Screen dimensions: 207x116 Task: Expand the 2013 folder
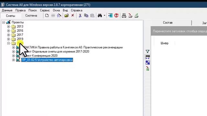pos(9,26)
